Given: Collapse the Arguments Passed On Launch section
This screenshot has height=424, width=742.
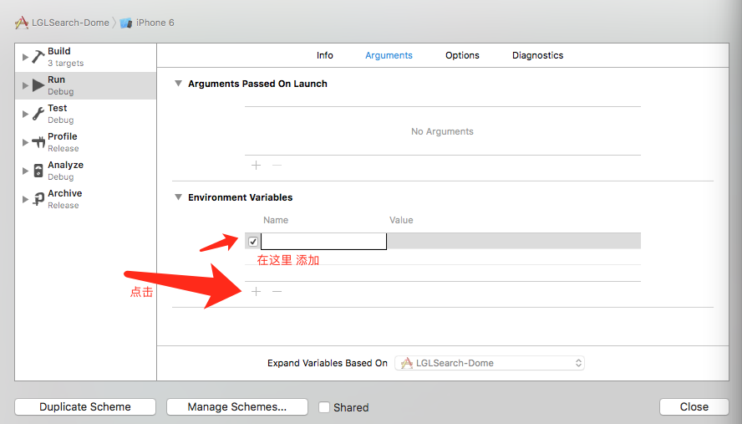Looking at the screenshot, I should pos(178,84).
